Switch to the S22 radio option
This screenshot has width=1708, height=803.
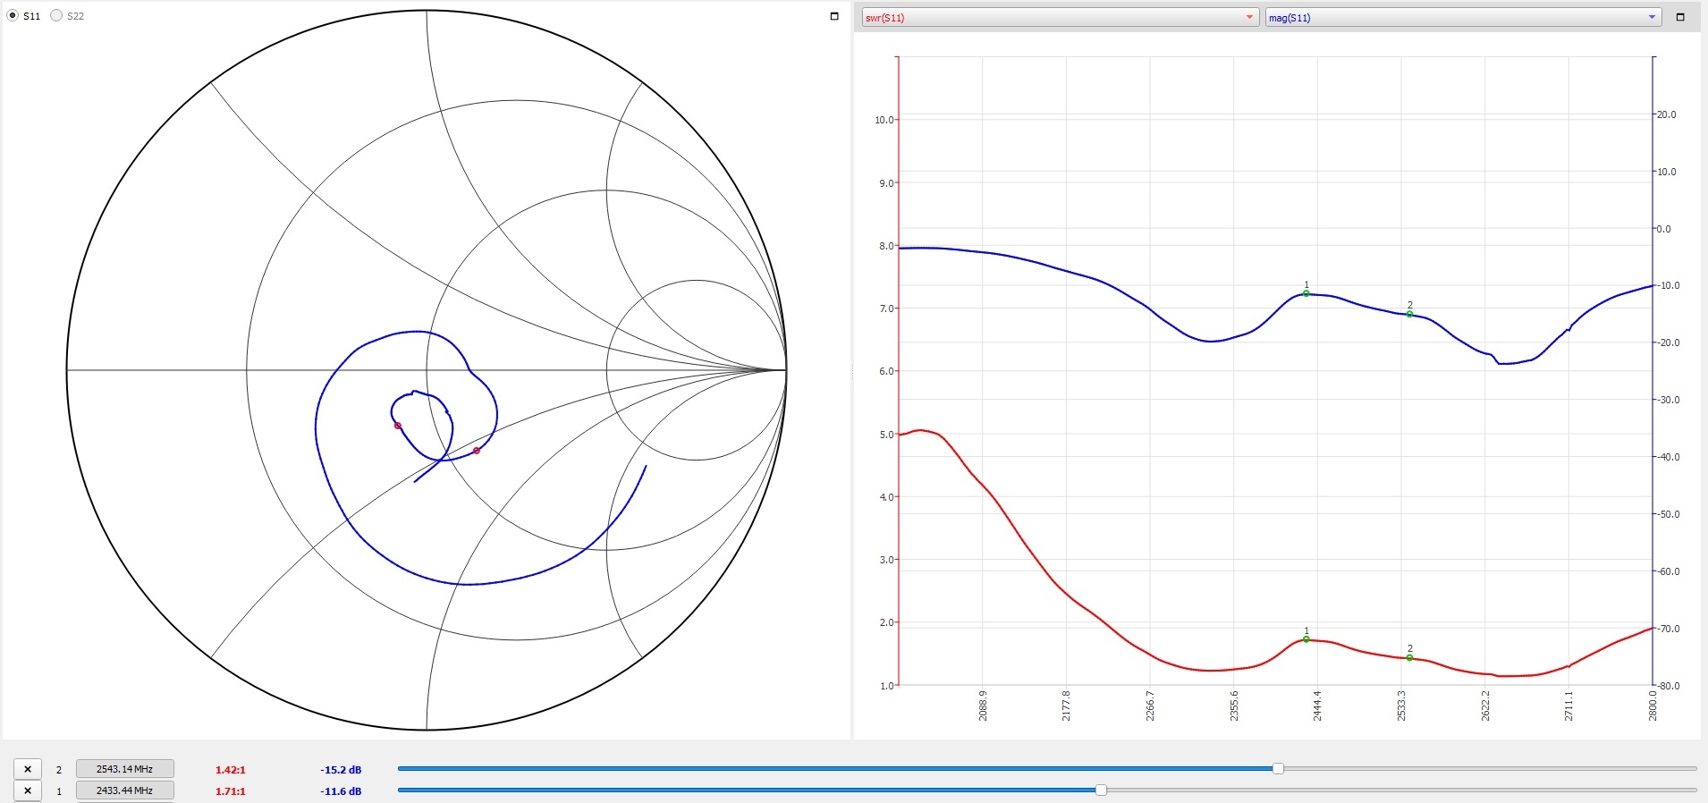point(56,15)
